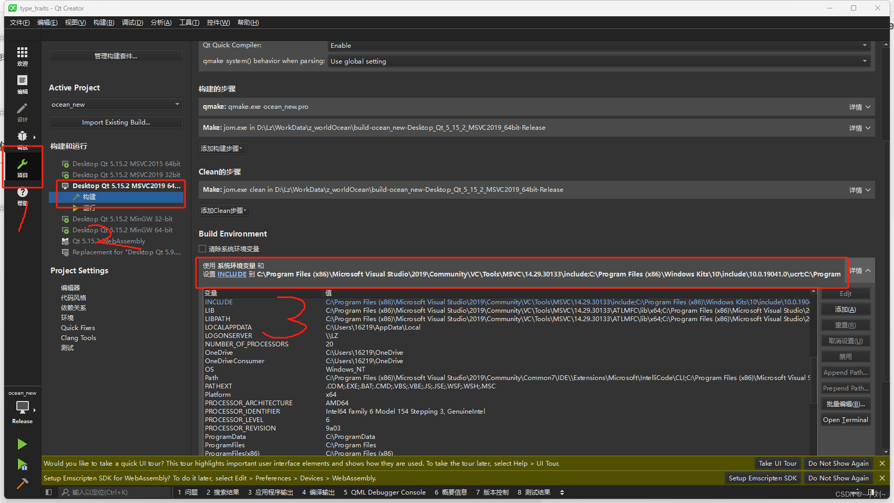Screen dimensions: 894x503
Task: Start debugging via the debug play icon
Action: pos(22,465)
